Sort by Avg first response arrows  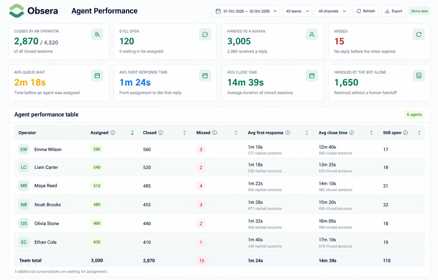pos(307,132)
